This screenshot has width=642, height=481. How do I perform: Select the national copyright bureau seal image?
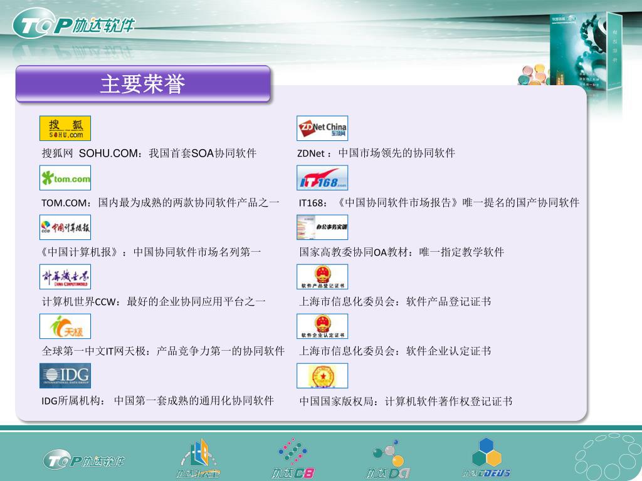tap(322, 376)
